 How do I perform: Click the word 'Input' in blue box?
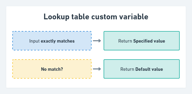(x=35, y=41)
